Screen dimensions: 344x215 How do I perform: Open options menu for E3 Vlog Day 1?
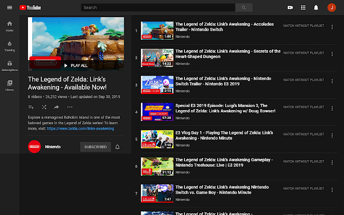tap(332, 135)
